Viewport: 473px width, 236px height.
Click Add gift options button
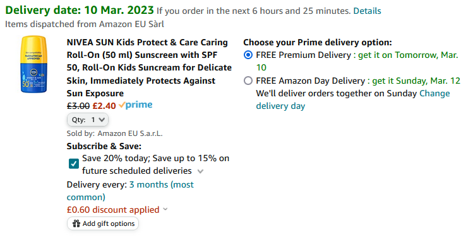click(x=103, y=223)
